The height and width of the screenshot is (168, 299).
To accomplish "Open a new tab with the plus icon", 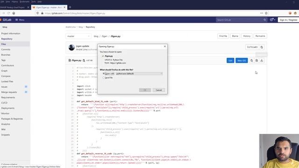I will click(70, 7).
